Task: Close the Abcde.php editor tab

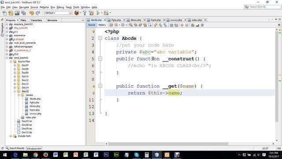Action: pos(105,20)
